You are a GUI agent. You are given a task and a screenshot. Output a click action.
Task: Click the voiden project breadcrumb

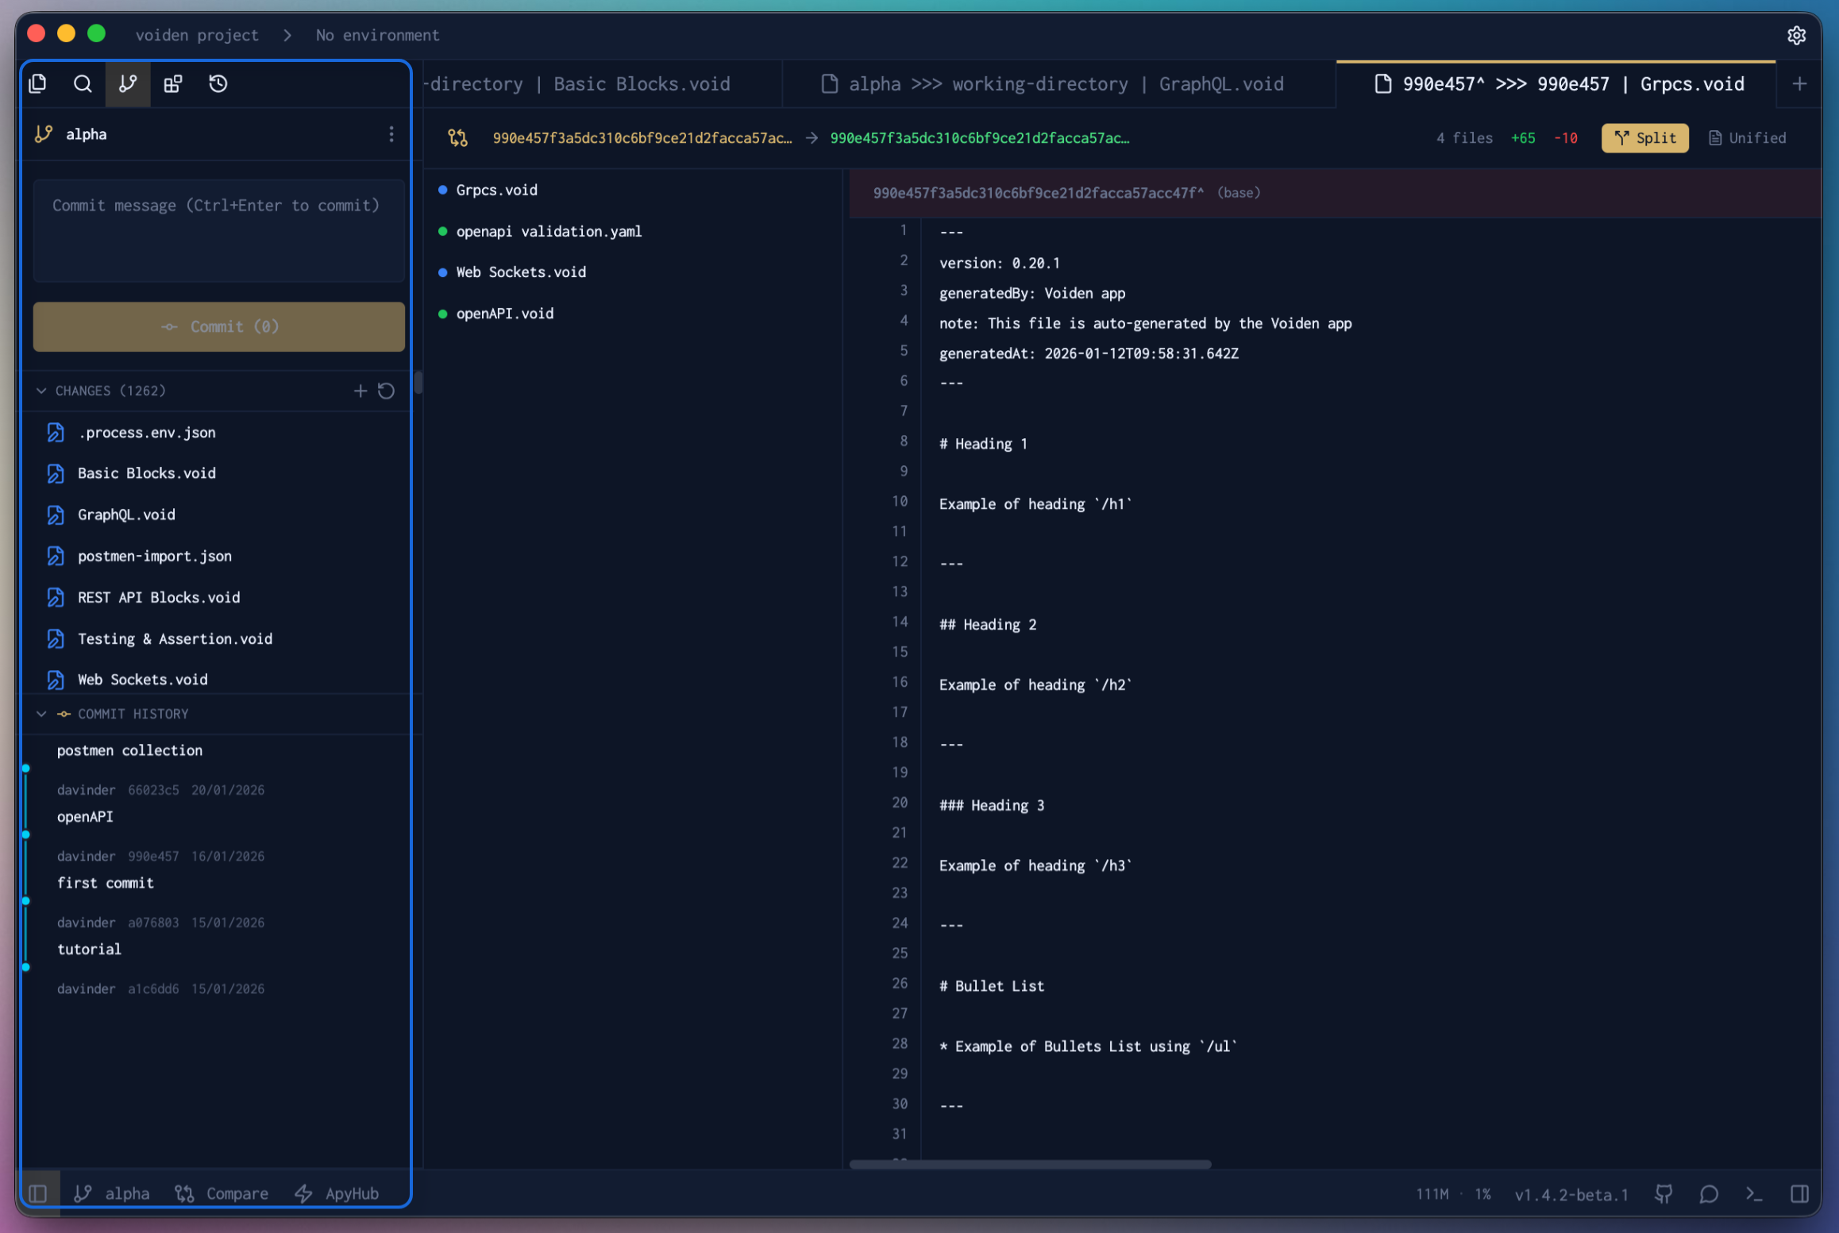tap(197, 36)
